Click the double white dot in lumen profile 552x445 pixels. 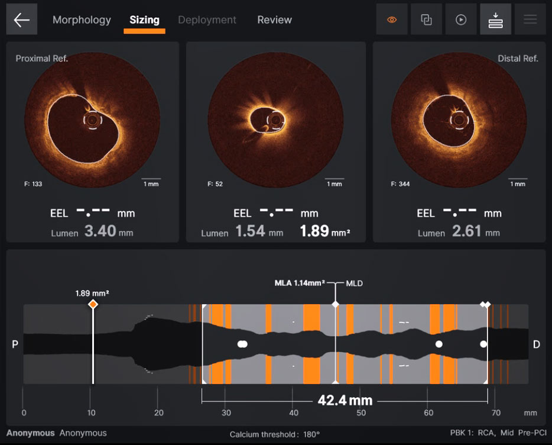point(242,344)
